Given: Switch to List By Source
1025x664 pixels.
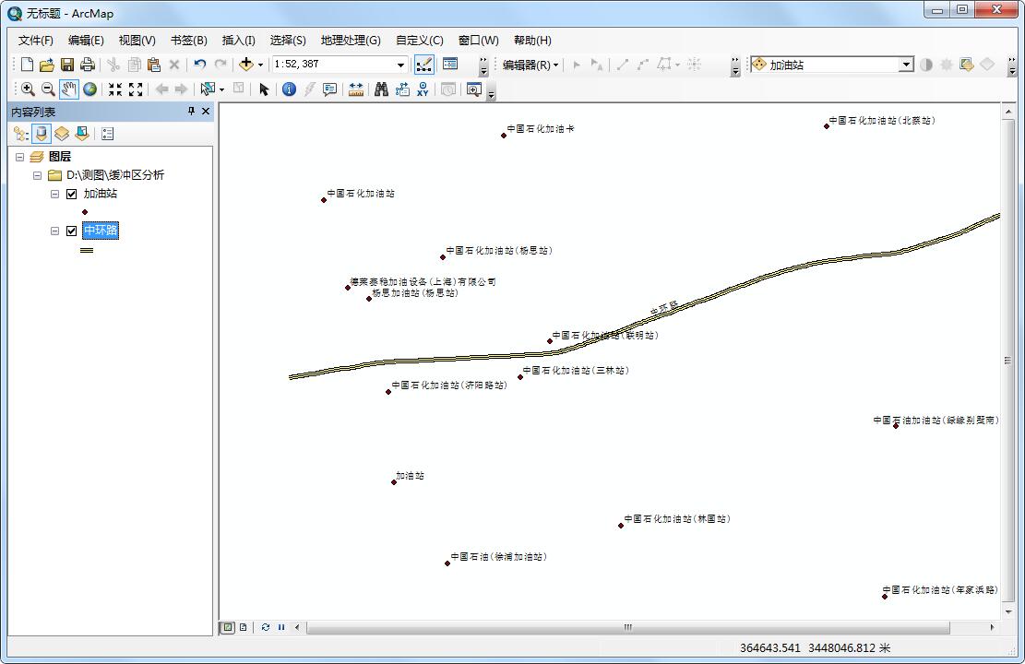Looking at the screenshot, I should tap(42, 134).
